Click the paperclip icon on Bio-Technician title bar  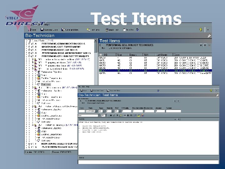coord(209,36)
